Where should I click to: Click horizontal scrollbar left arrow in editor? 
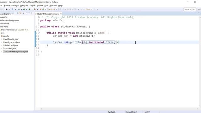[x=41, y=109]
